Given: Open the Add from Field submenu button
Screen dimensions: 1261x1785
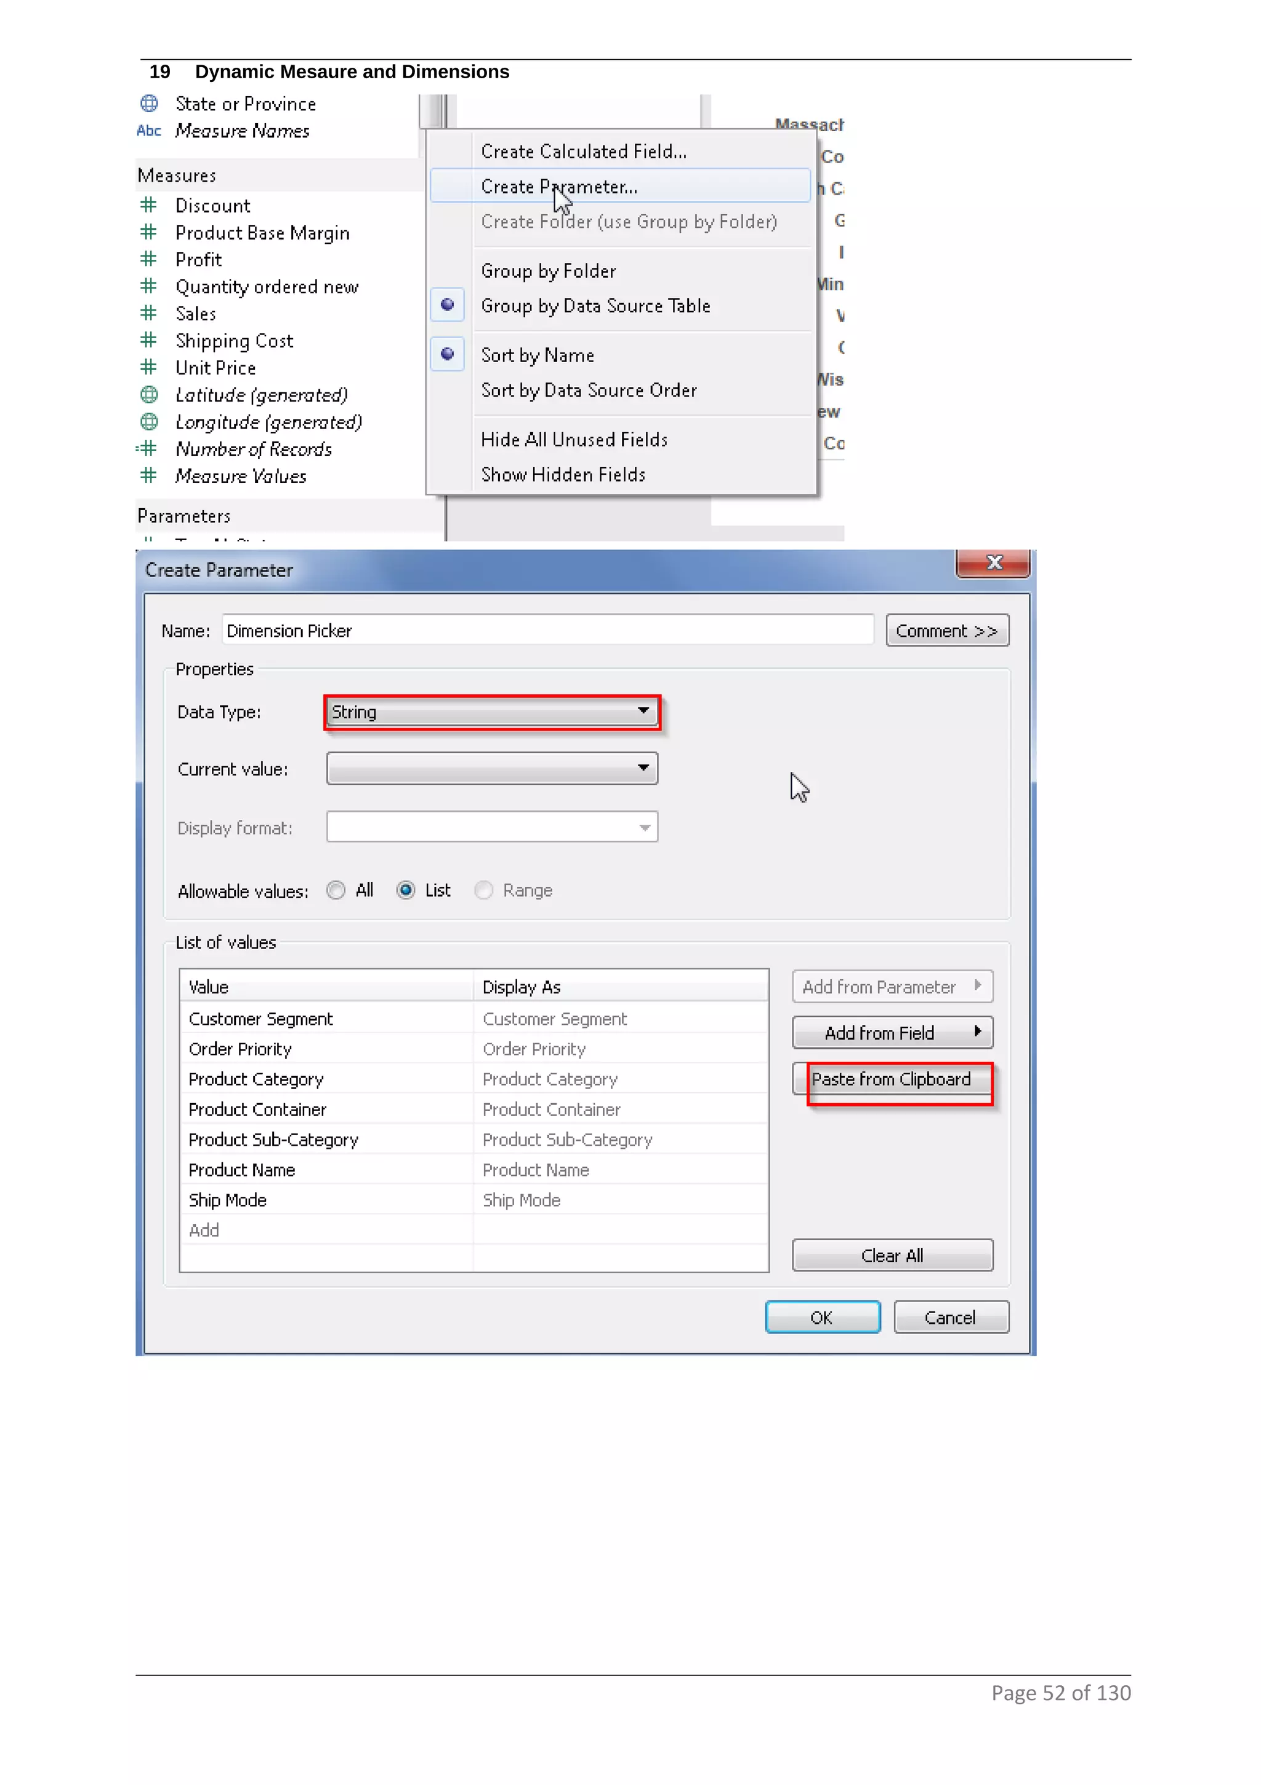Looking at the screenshot, I should tap(892, 1032).
